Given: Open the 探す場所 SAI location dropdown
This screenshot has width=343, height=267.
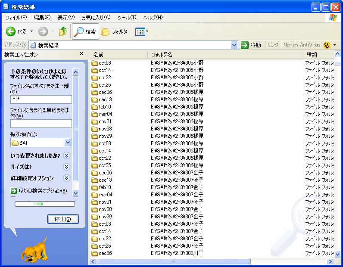Looking at the screenshot, I should pos(68,143).
